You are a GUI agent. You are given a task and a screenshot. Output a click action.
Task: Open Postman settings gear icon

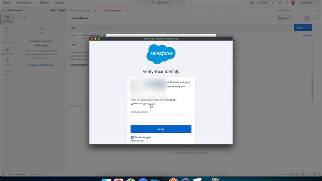point(280,3)
